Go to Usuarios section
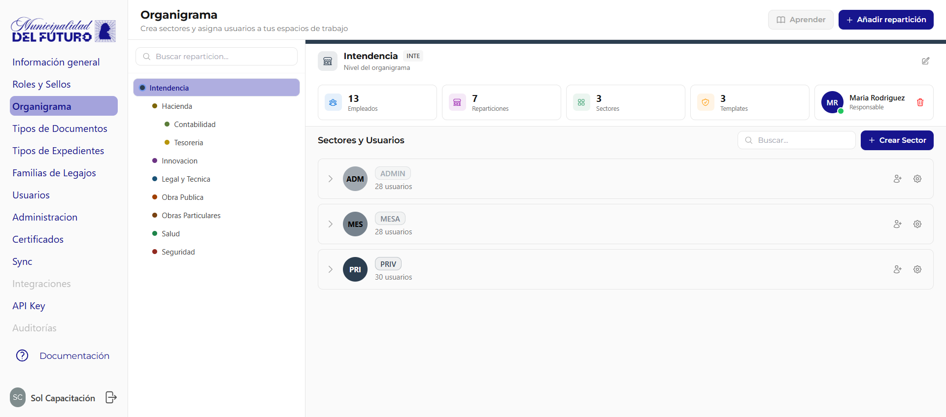 point(31,195)
